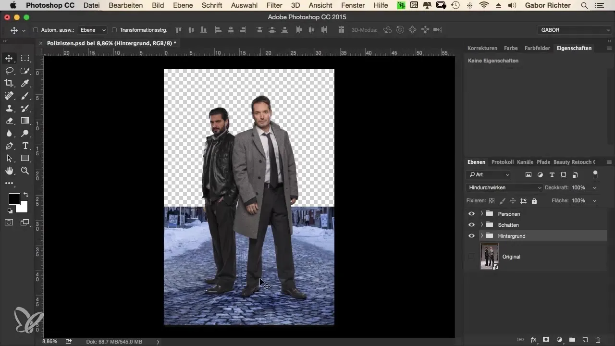The image size is (615, 346).
Task: Open the Ebene auto-select dropdown
Action: point(92,30)
